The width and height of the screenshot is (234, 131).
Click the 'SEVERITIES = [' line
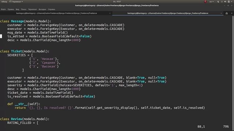[20, 55]
